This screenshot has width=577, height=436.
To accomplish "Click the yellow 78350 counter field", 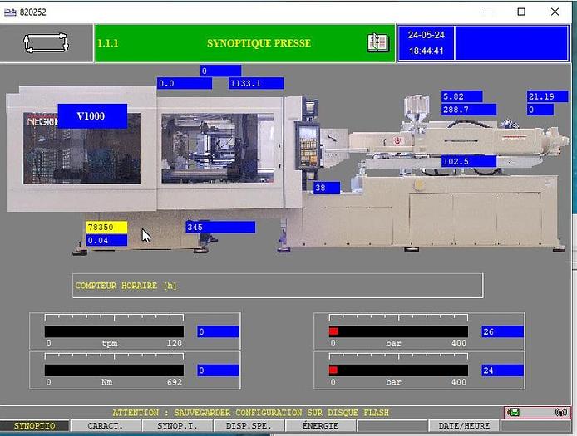I will point(106,227).
